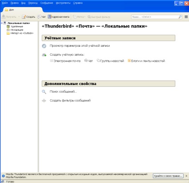Expand the Метка dropdown arrow
This screenshot has height=183, width=189.
click(x=85, y=17)
